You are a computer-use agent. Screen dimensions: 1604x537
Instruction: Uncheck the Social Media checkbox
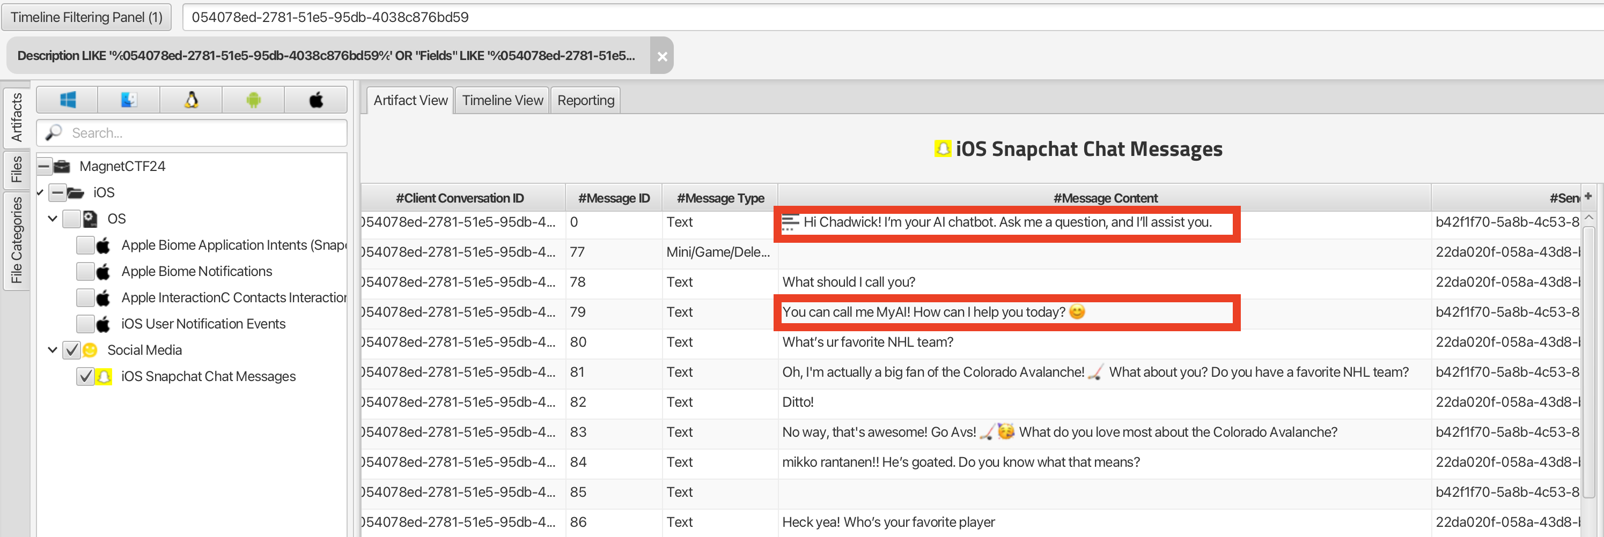coord(71,350)
